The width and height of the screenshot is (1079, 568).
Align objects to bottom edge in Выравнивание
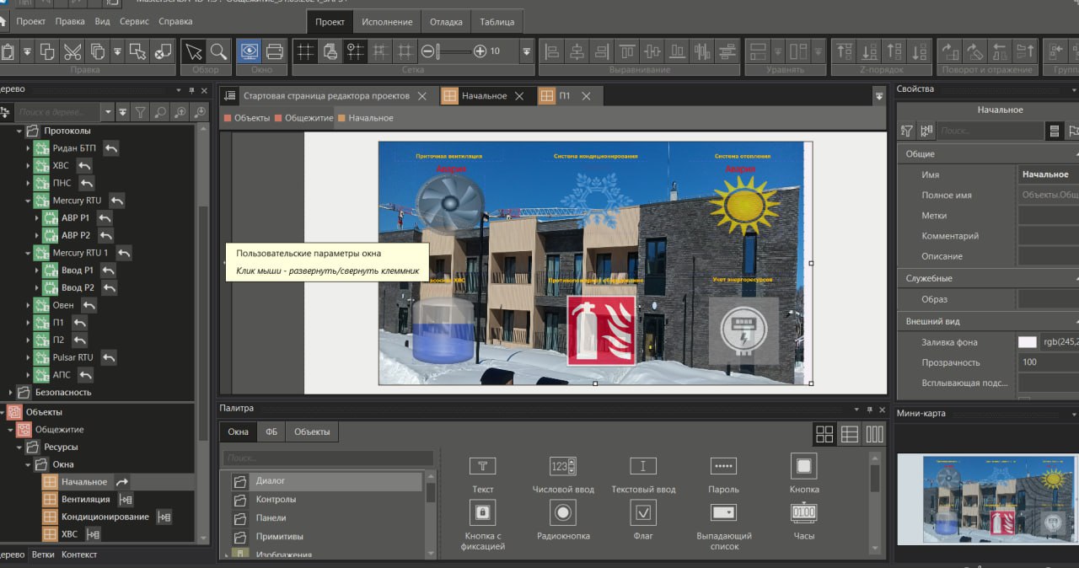click(x=678, y=51)
